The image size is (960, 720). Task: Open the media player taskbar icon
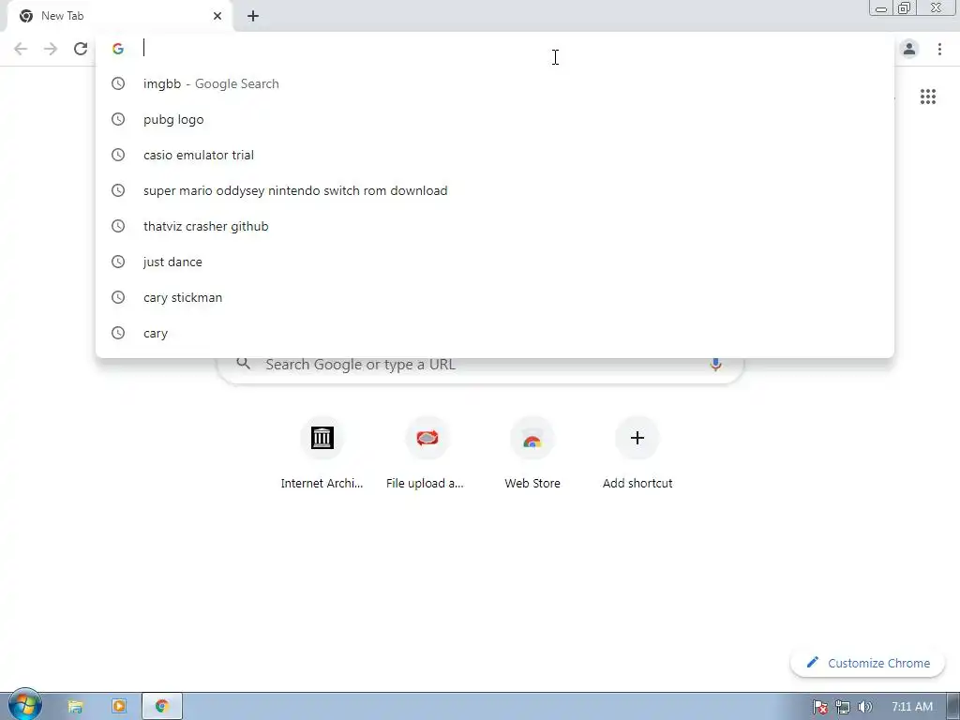coord(119,707)
